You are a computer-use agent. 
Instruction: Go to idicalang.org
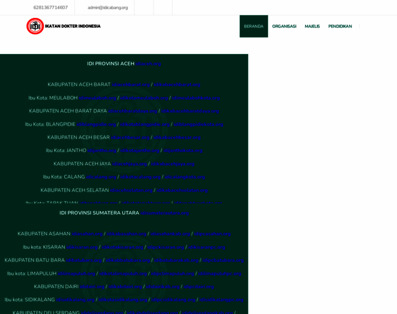(101, 177)
